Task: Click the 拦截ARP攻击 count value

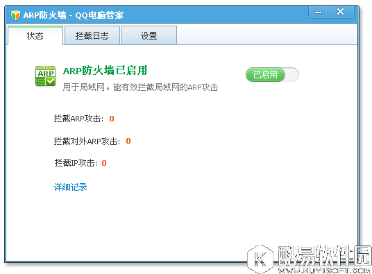Action: coord(112,119)
